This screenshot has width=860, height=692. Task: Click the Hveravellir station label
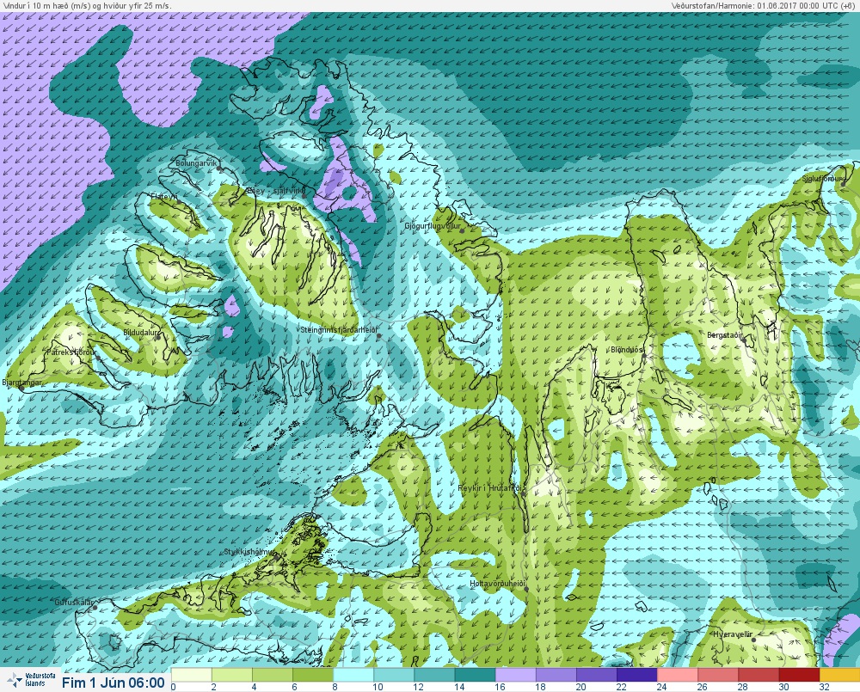click(733, 634)
